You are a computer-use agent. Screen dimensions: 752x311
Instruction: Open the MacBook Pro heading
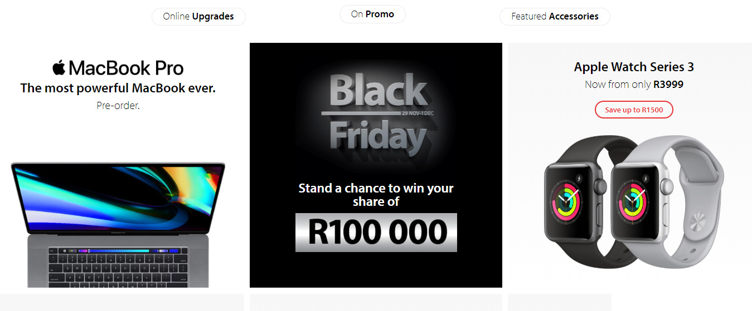[x=126, y=68]
